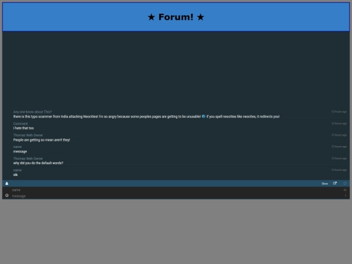Click the Cbox link in chat toolbar

point(325,183)
